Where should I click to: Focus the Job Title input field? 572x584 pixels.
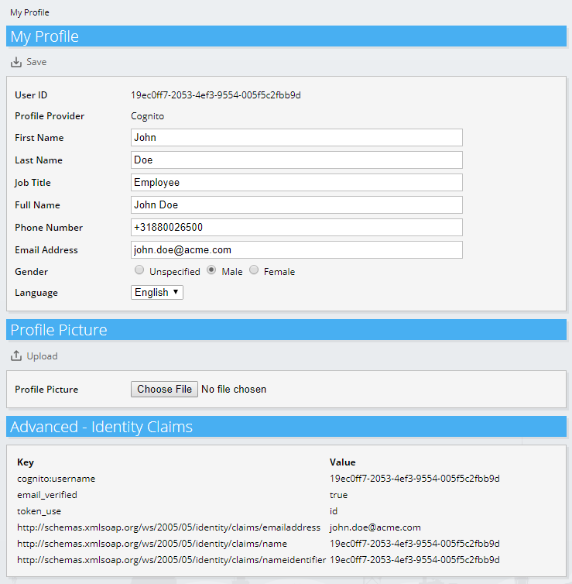click(296, 183)
